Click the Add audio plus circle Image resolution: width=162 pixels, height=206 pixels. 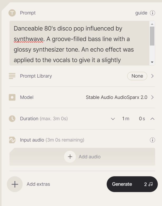pyautogui.click(x=70, y=157)
